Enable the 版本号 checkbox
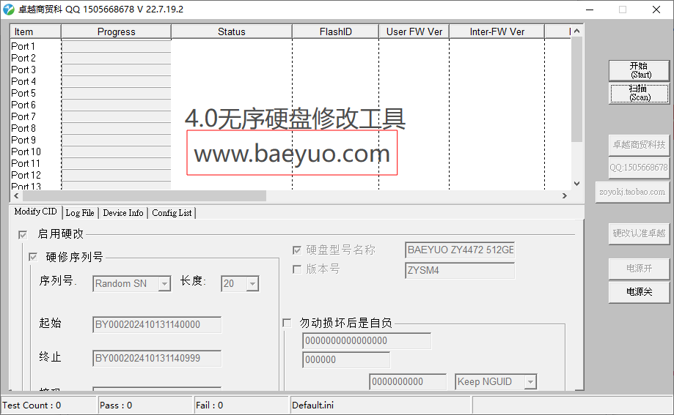The width and height of the screenshot is (674, 415). 296,269
